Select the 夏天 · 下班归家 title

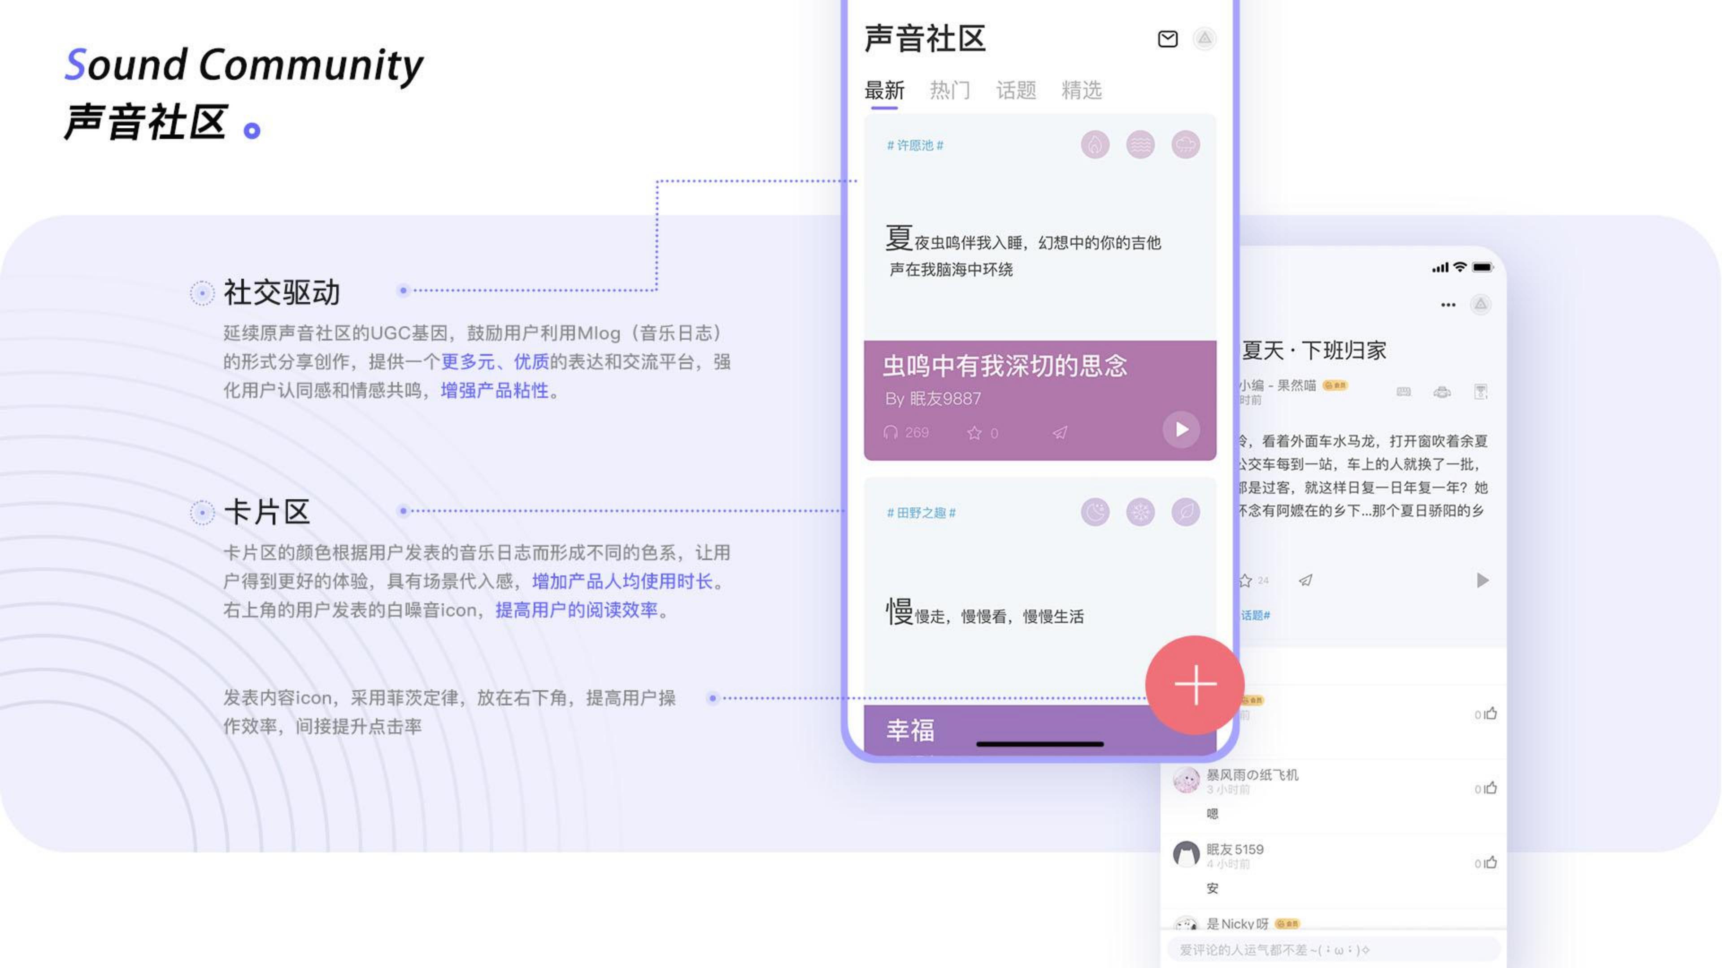[1313, 350]
